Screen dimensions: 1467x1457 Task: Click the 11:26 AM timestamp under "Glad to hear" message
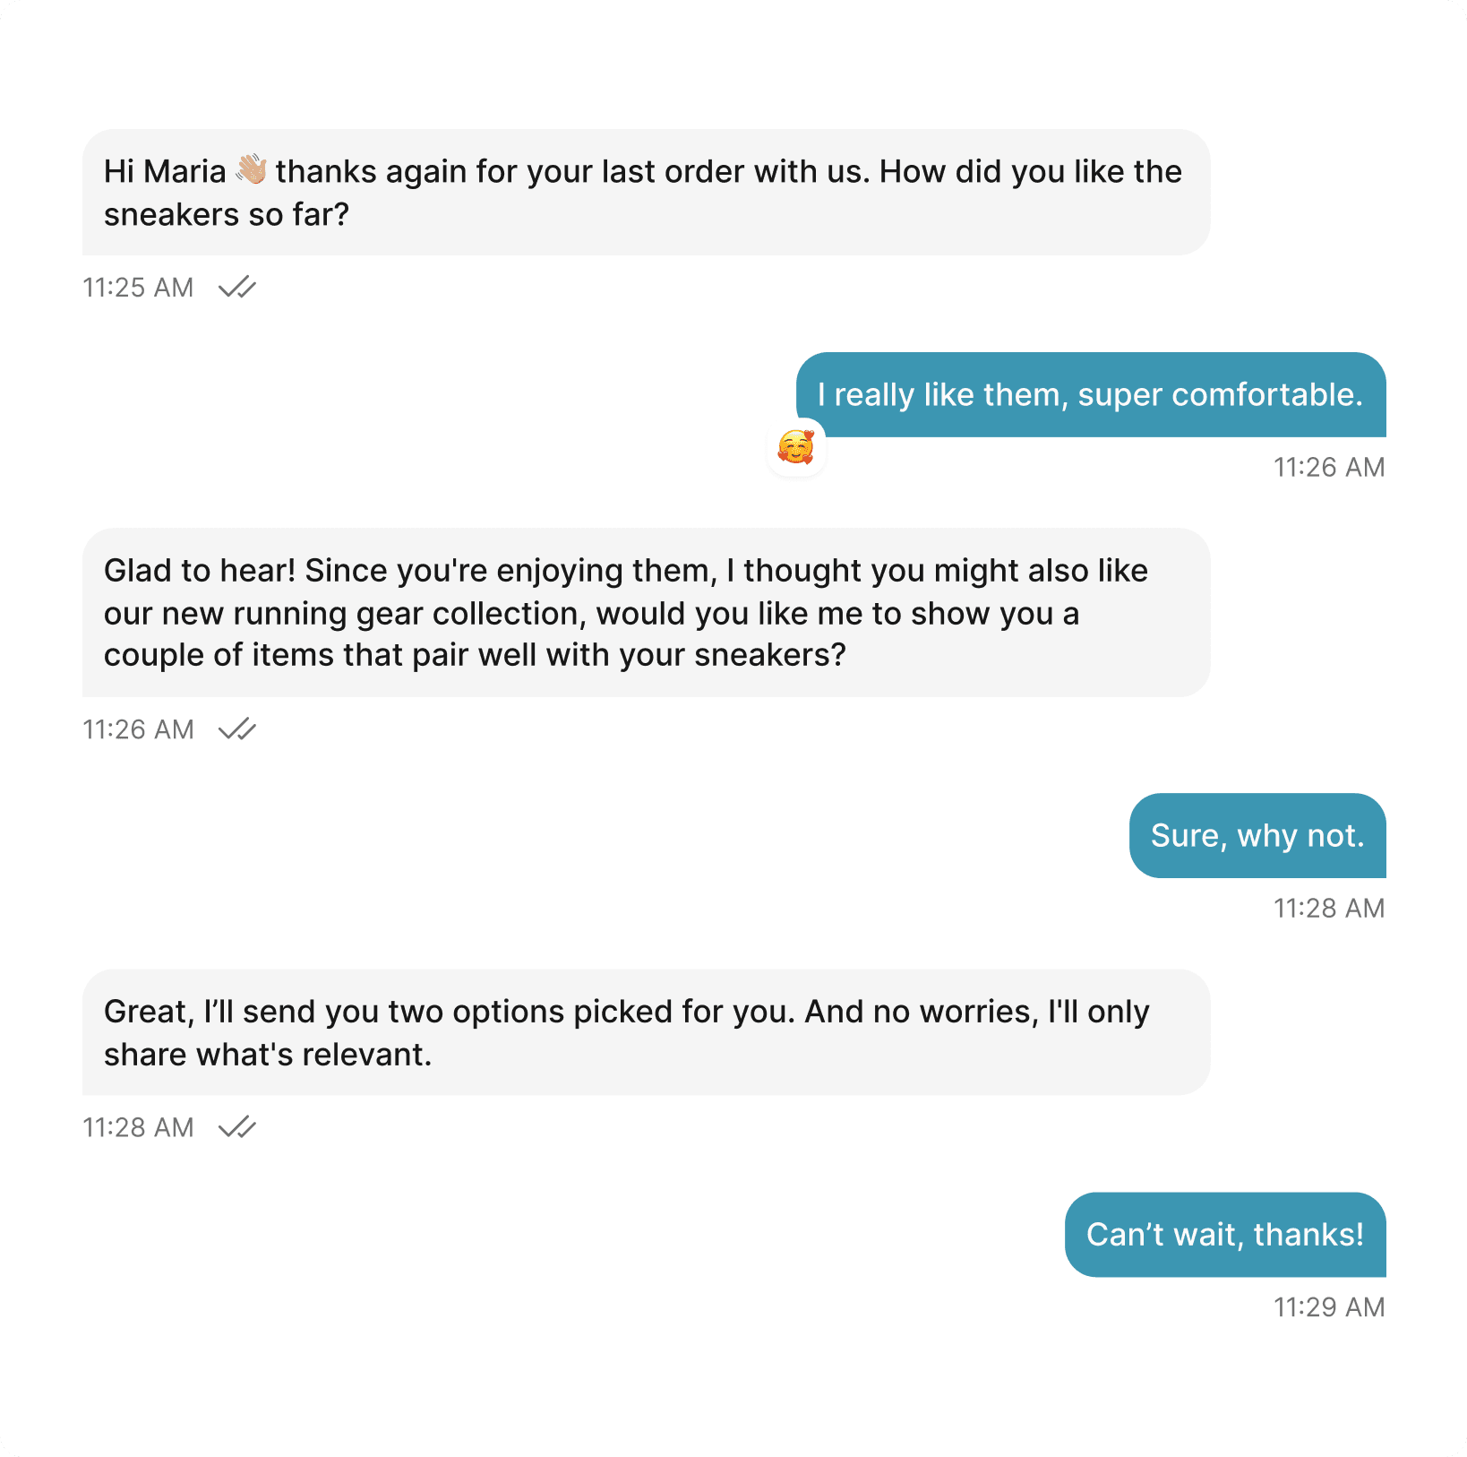click(x=138, y=729)
